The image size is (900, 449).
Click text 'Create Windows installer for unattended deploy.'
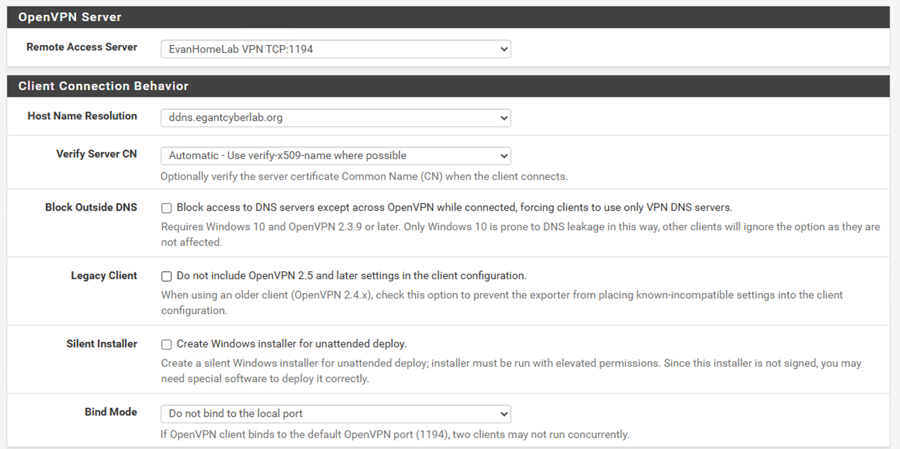pos(292,344)
